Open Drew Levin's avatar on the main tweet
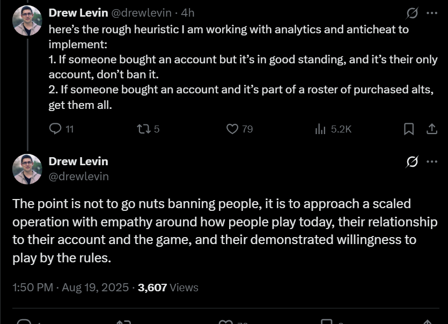 (27, 169)
